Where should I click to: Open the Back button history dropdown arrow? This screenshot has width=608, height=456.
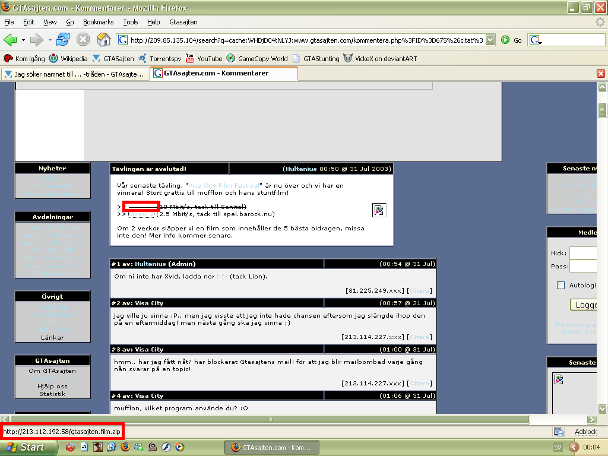(x=23, y=40)
